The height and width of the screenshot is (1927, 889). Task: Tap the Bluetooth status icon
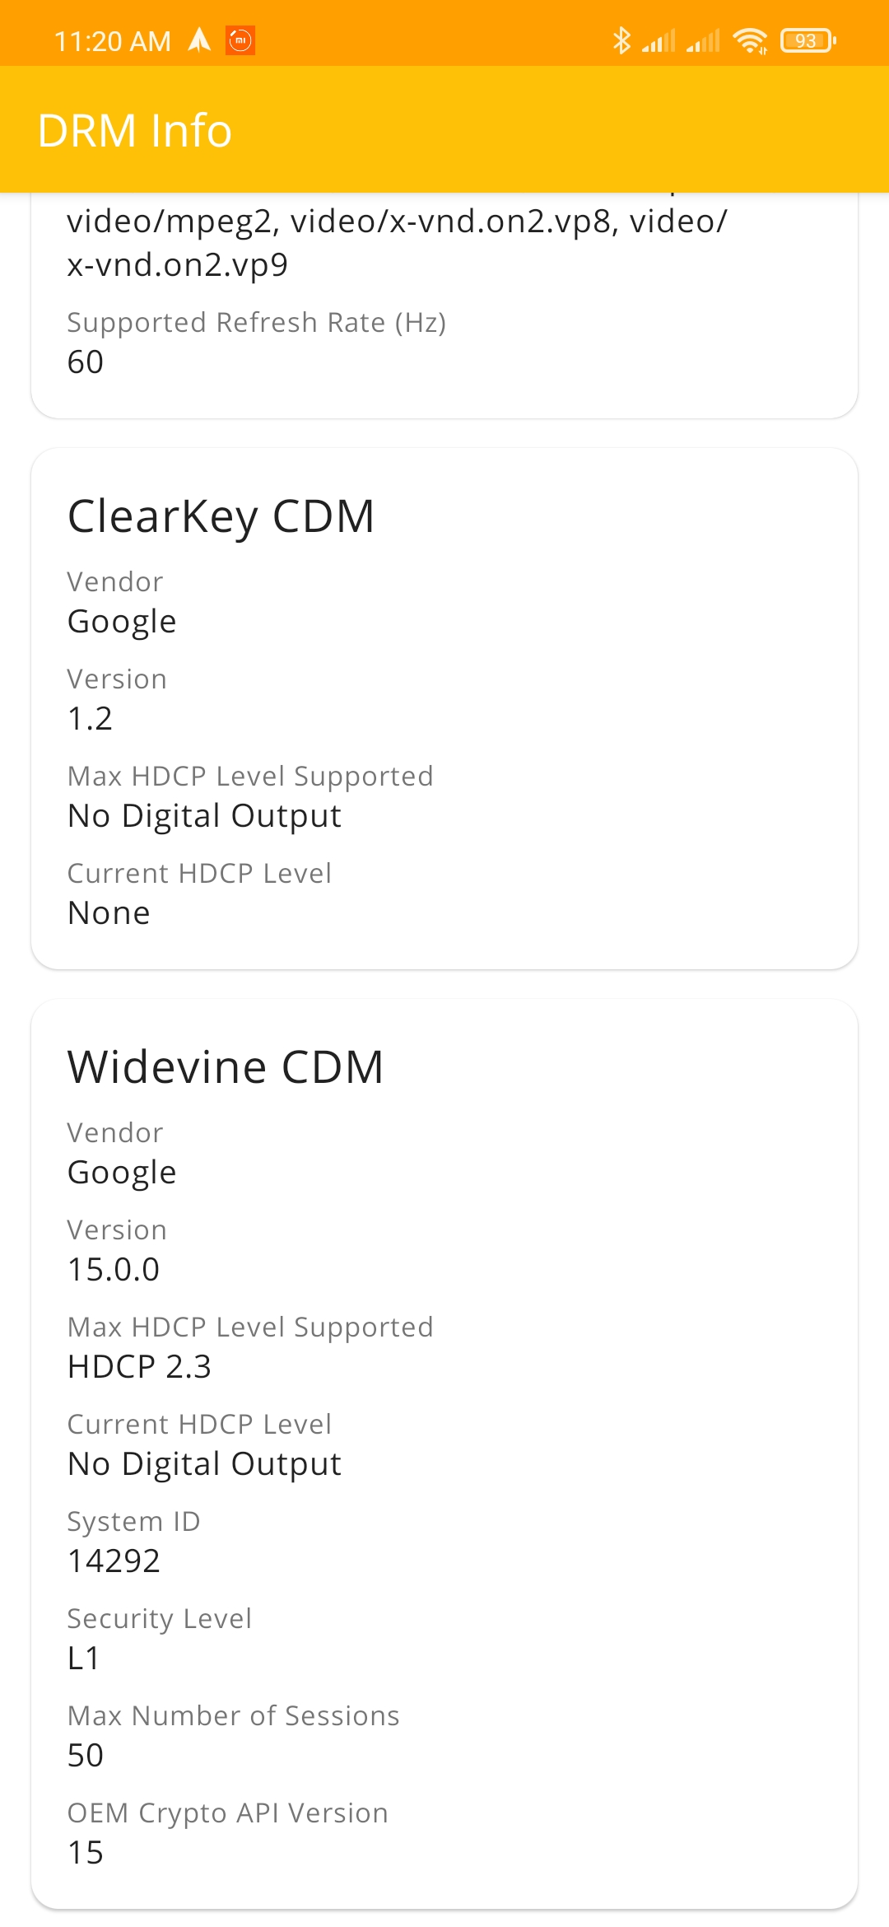(621, 40)
